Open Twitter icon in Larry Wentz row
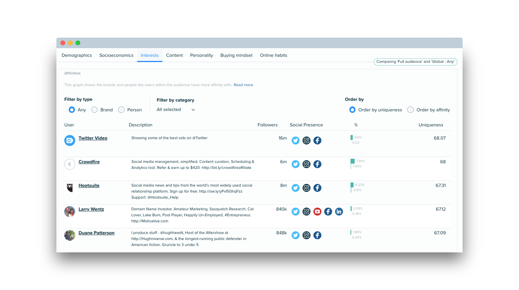The height and width of the screenshot is (290, 519). click(296, 212)
